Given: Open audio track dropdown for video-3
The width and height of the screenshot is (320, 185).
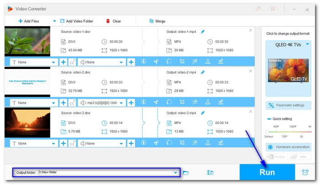Looking at the screenshot, I should click(101, 143).
